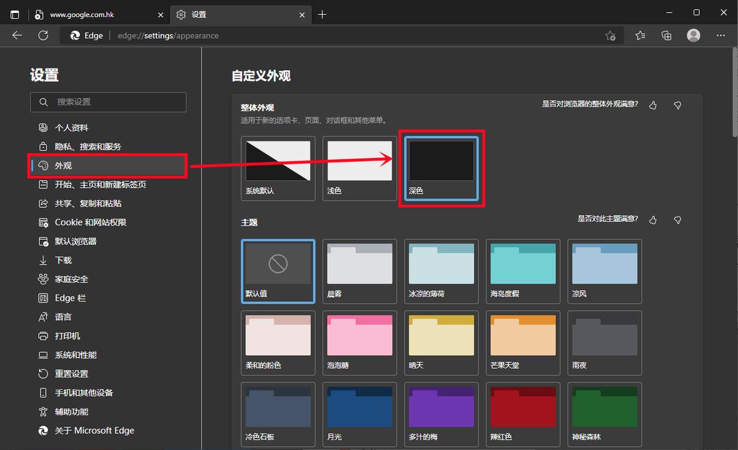738x450 pixels.
Task: Click the page refresh icon
Action: (43, 36)
